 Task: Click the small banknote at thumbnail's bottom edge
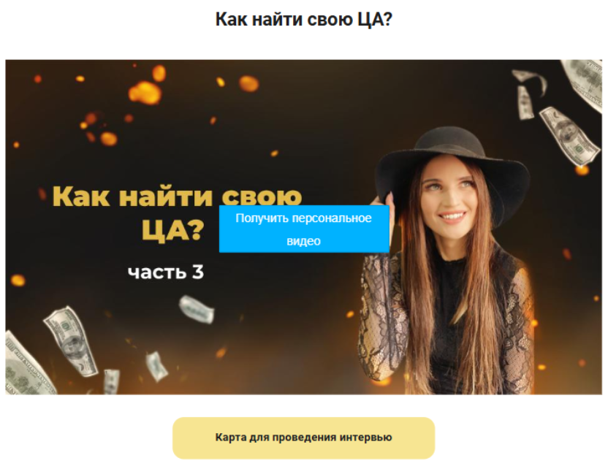click(x=112, y=381)
